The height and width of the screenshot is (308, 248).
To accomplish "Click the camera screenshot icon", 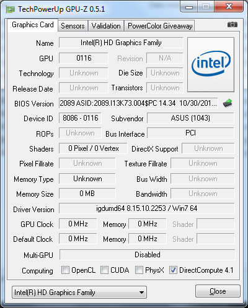I will [232, 25].
